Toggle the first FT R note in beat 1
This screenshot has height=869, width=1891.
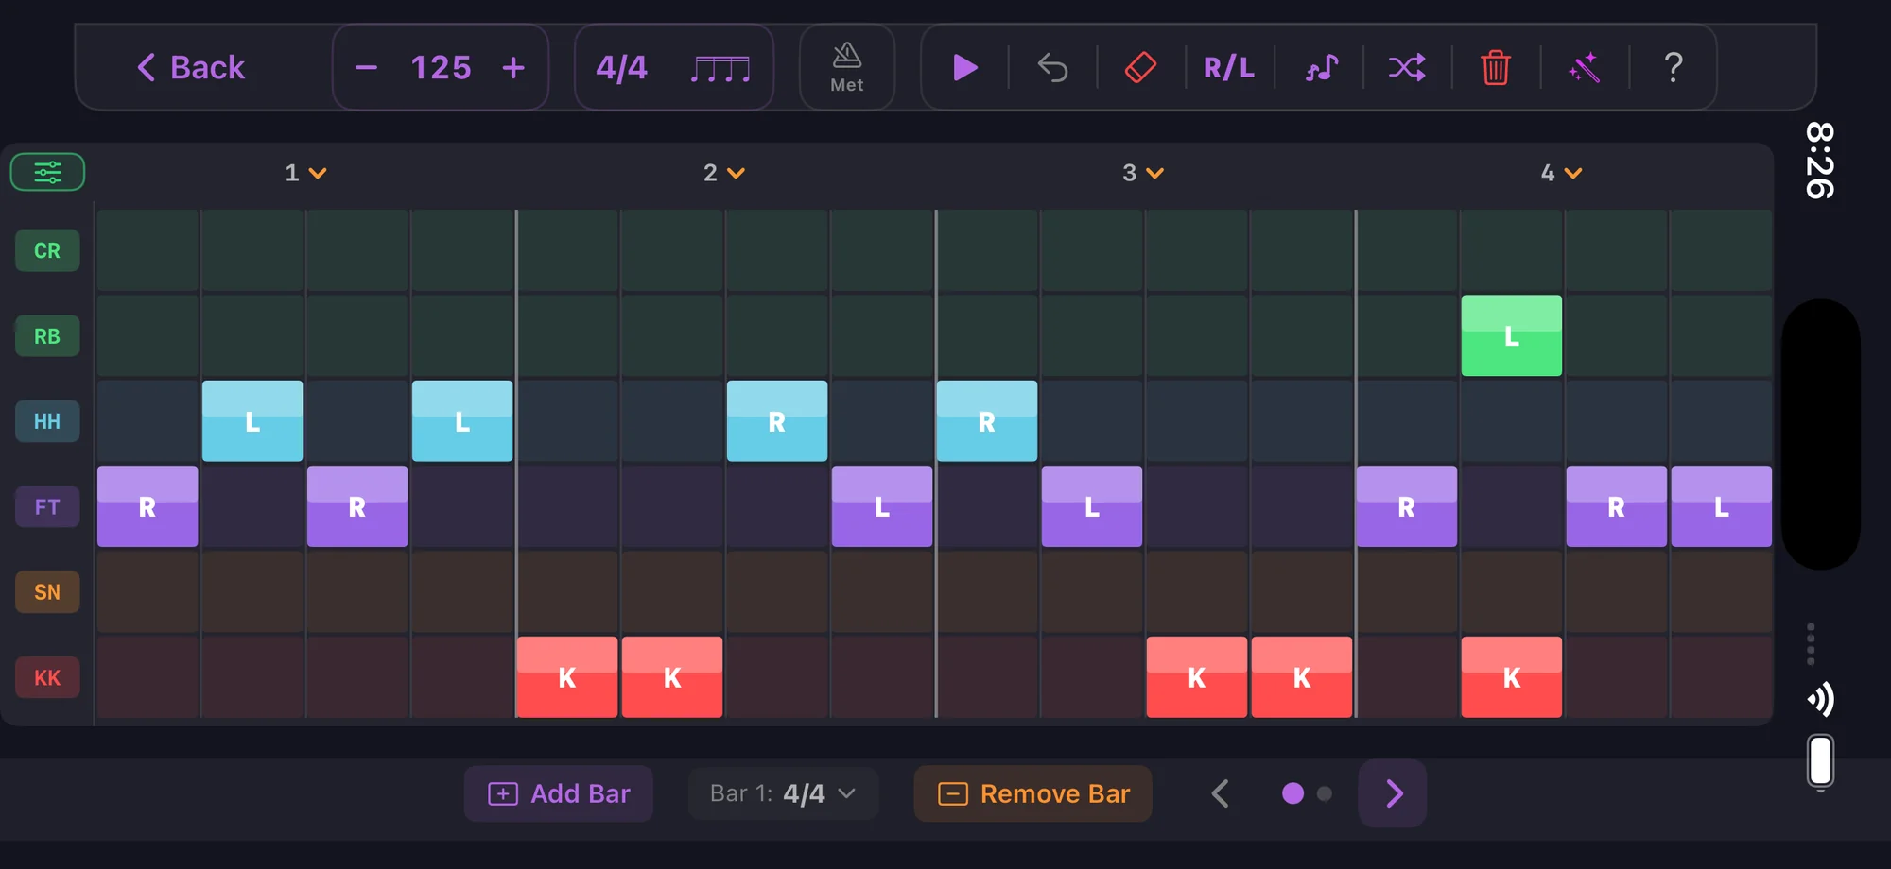pos(147,506)
